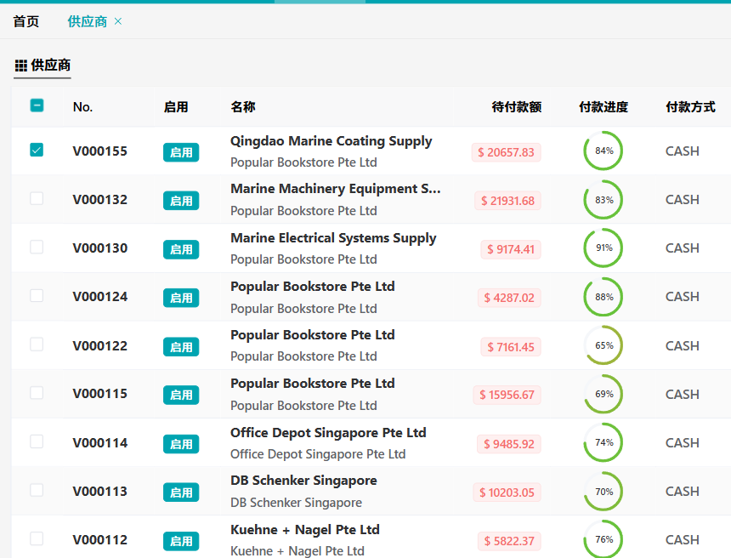Open the DB Schenker Singapore supplier name

303,481
